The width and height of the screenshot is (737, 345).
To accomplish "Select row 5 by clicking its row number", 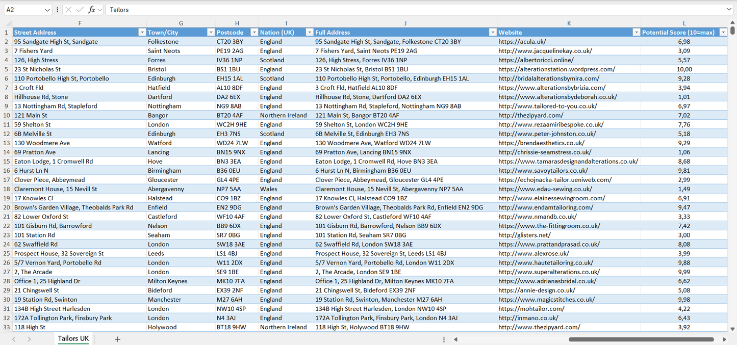I will (x=7, y=69).
